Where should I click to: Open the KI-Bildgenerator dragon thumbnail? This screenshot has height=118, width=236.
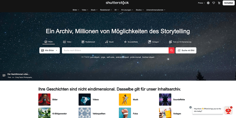(44, 113)
